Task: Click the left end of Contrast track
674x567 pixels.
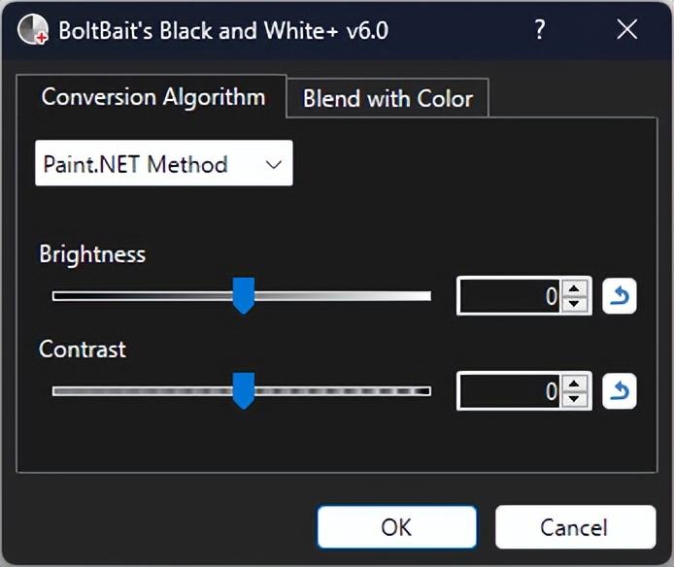Action: (60, 391)
